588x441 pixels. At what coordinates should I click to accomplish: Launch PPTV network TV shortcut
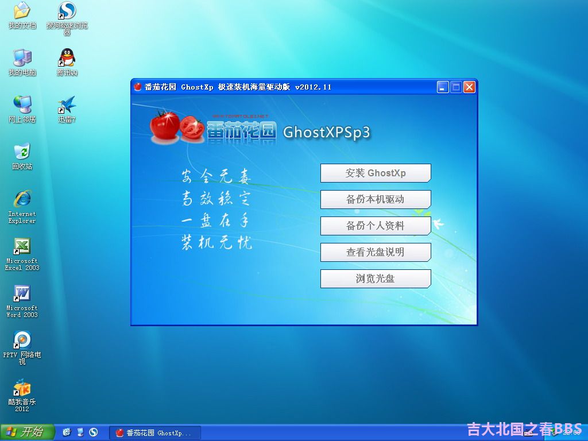(x=22, y=348)
